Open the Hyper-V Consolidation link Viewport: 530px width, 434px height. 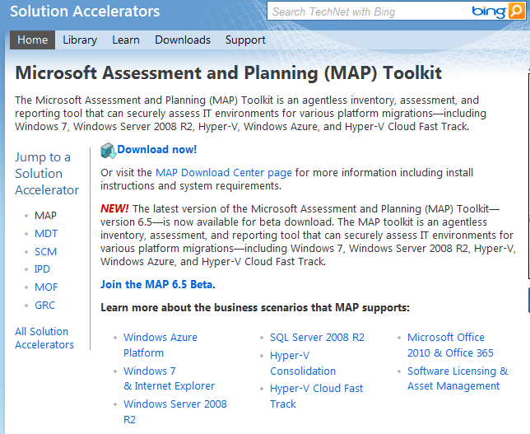(303, 363)
